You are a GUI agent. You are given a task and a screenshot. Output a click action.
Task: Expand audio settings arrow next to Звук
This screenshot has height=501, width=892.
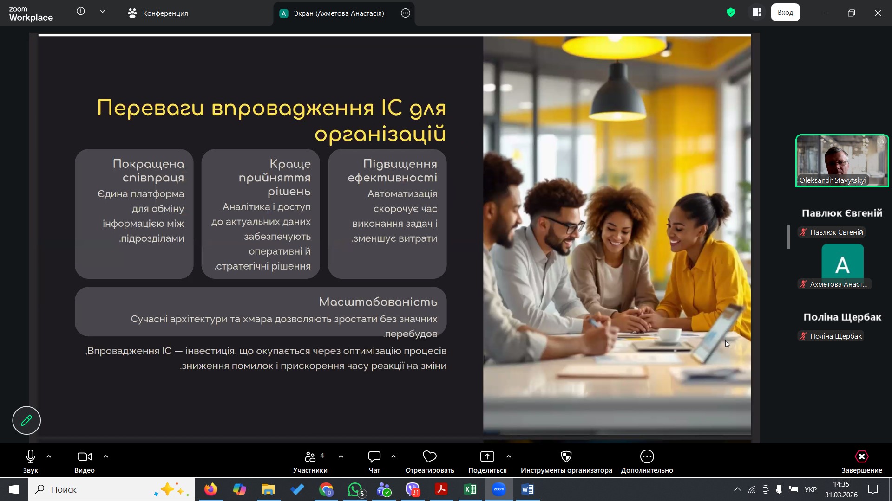[49, 457]
